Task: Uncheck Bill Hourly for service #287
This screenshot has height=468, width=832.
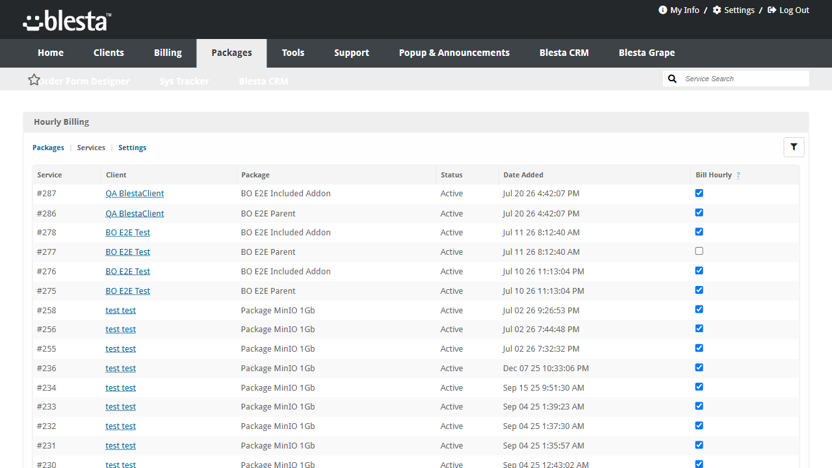Action: 699,193
